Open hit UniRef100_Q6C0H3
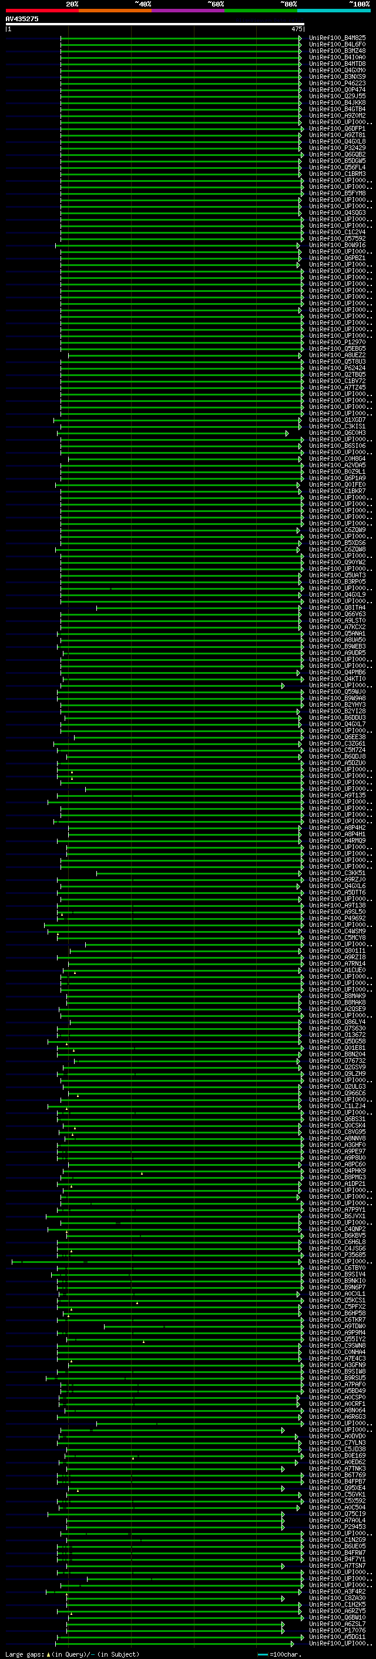 click(337, 433)
